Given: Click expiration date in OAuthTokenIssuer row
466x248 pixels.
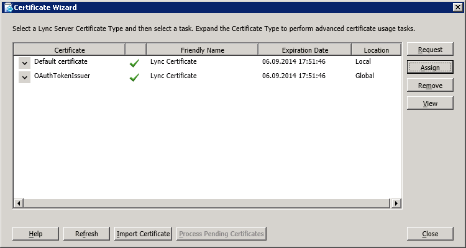Looking at the screenshot, I should click(x=294, y=76).
